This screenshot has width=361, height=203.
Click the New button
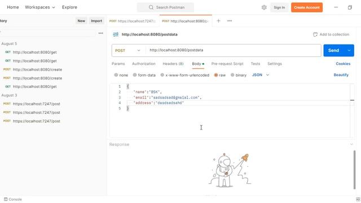click(x=81, y=21)
